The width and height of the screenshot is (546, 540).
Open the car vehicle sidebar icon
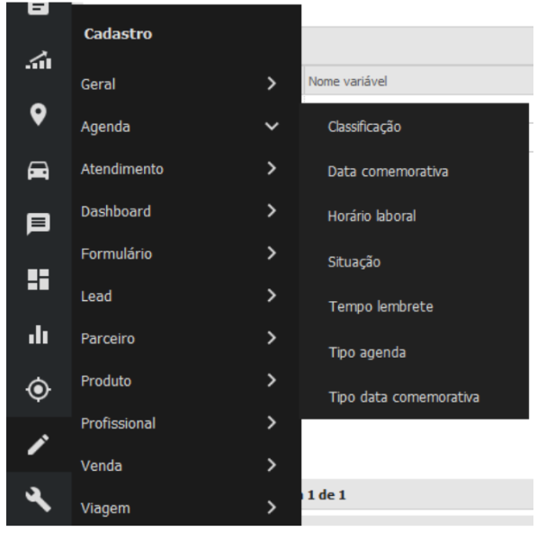point(39,171)
